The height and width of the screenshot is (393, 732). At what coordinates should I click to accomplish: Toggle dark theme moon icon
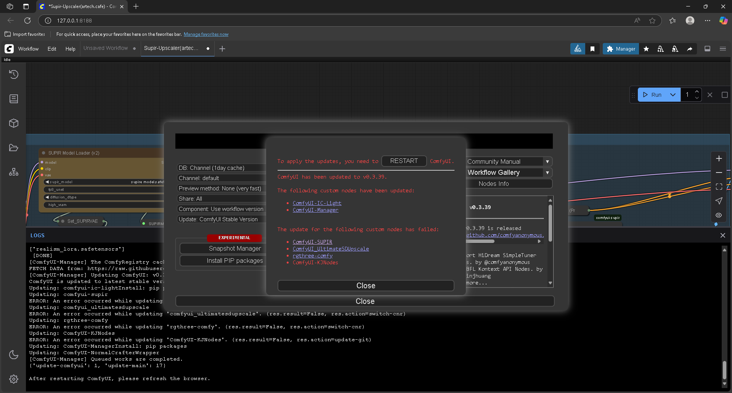point(14,355)
